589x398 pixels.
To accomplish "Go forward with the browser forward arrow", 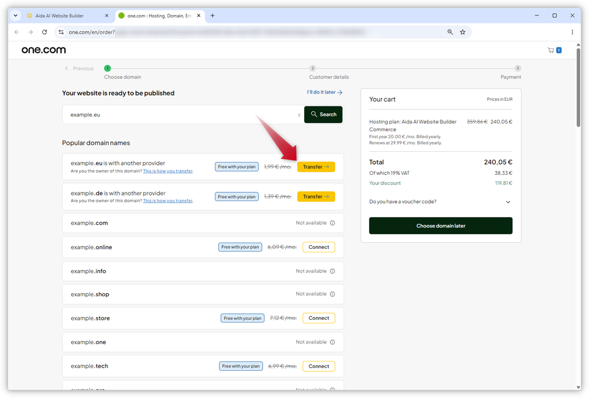I will (x=30, y=32).
